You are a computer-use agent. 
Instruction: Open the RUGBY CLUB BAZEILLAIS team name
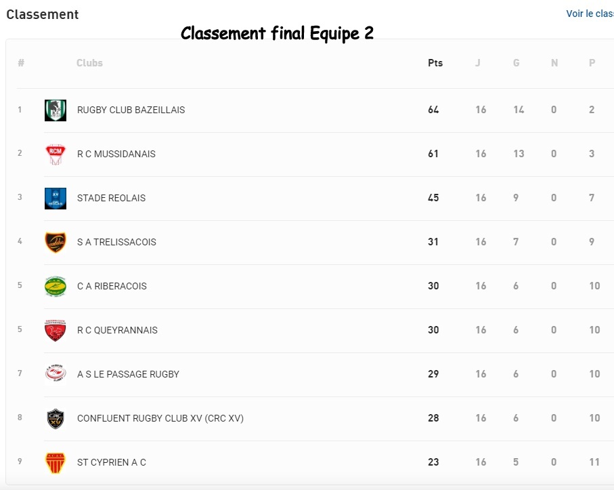tap(131, 110)
